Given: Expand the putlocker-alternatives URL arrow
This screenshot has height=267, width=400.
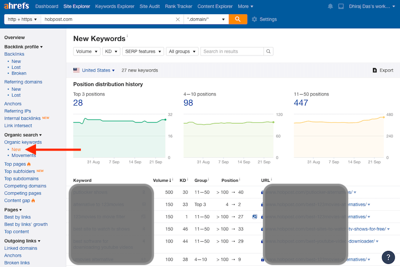Looking at the screenshot, I should point(355,192).
